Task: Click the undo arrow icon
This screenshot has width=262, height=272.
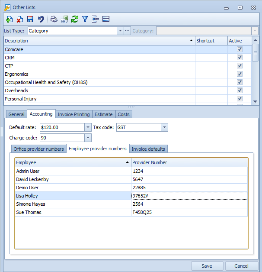Action: point(41,19)
